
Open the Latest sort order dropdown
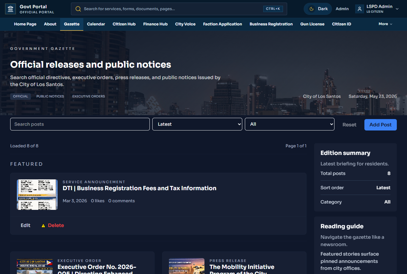pyautogui.click(x=197, y=124)
